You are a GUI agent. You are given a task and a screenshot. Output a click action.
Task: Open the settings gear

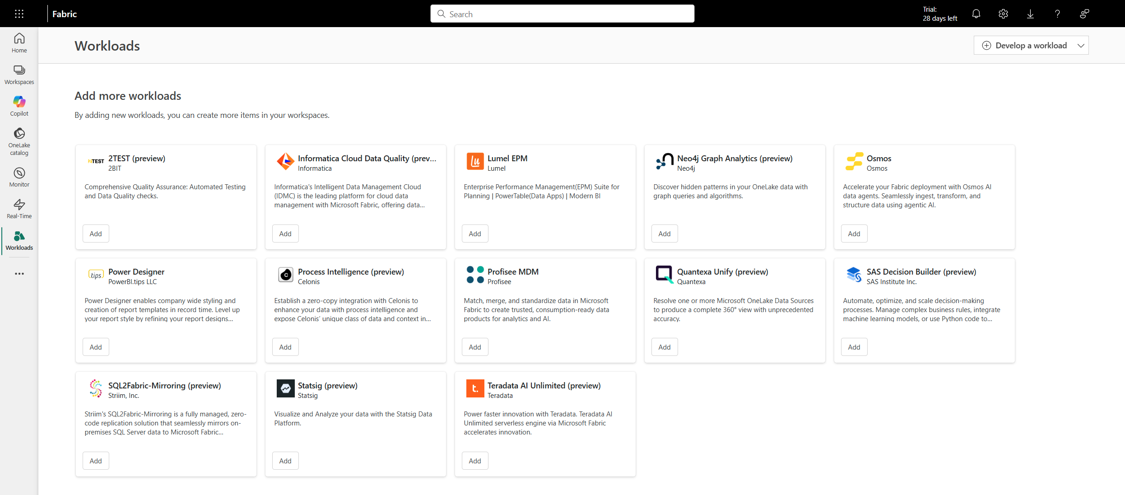(x=1003, y=14)
